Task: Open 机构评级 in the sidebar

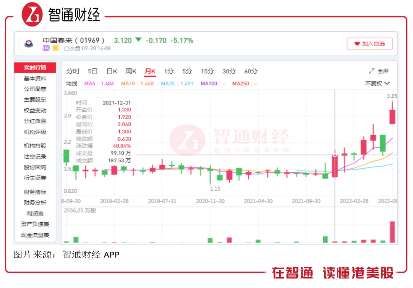Action: tap(35, 132)
